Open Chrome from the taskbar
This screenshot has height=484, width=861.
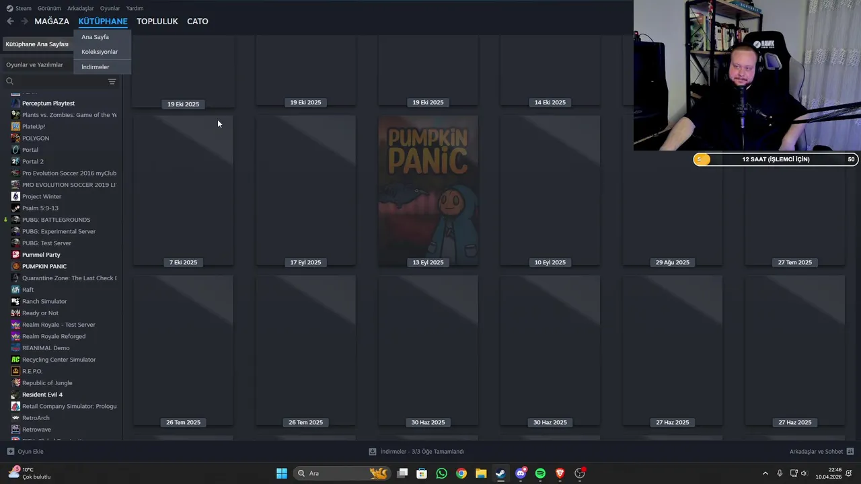[x=461, y=473]
